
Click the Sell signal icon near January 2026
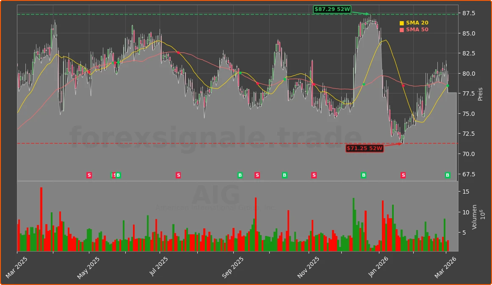pos(403,175)
